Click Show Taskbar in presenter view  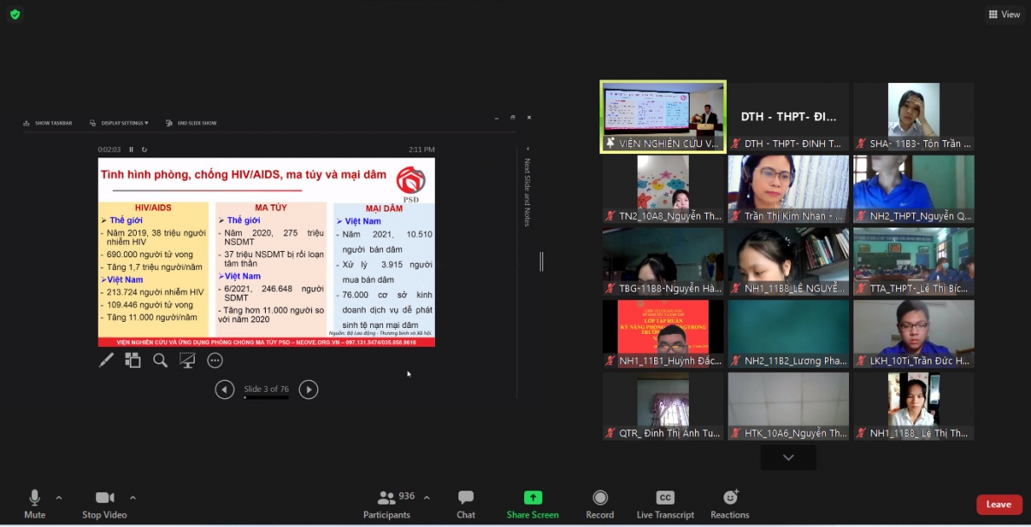point(49,123)
